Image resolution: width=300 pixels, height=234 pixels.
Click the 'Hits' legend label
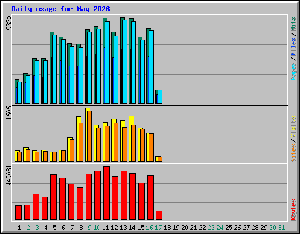(x=293, y=24)
